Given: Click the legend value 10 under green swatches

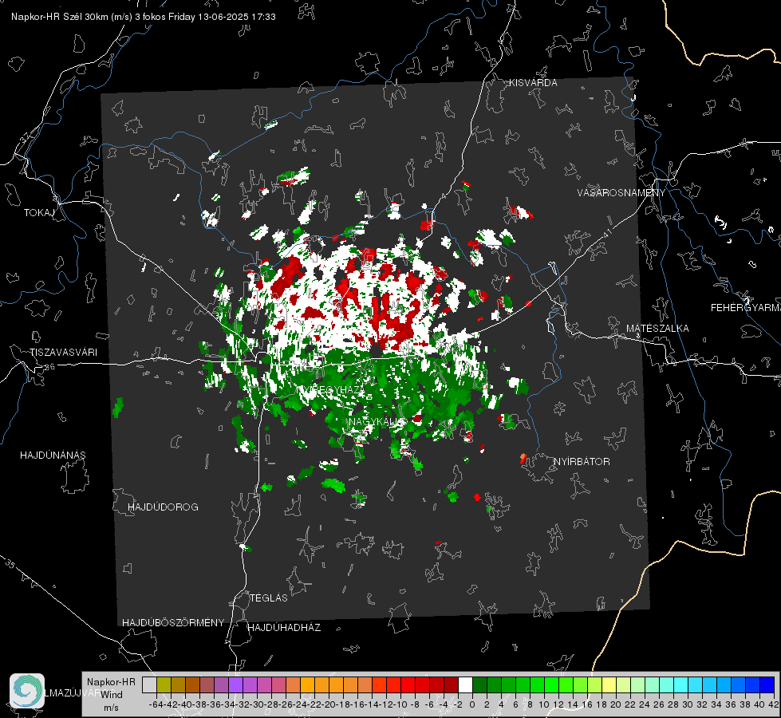Looking at the screenshot, I should click(544, 704).
